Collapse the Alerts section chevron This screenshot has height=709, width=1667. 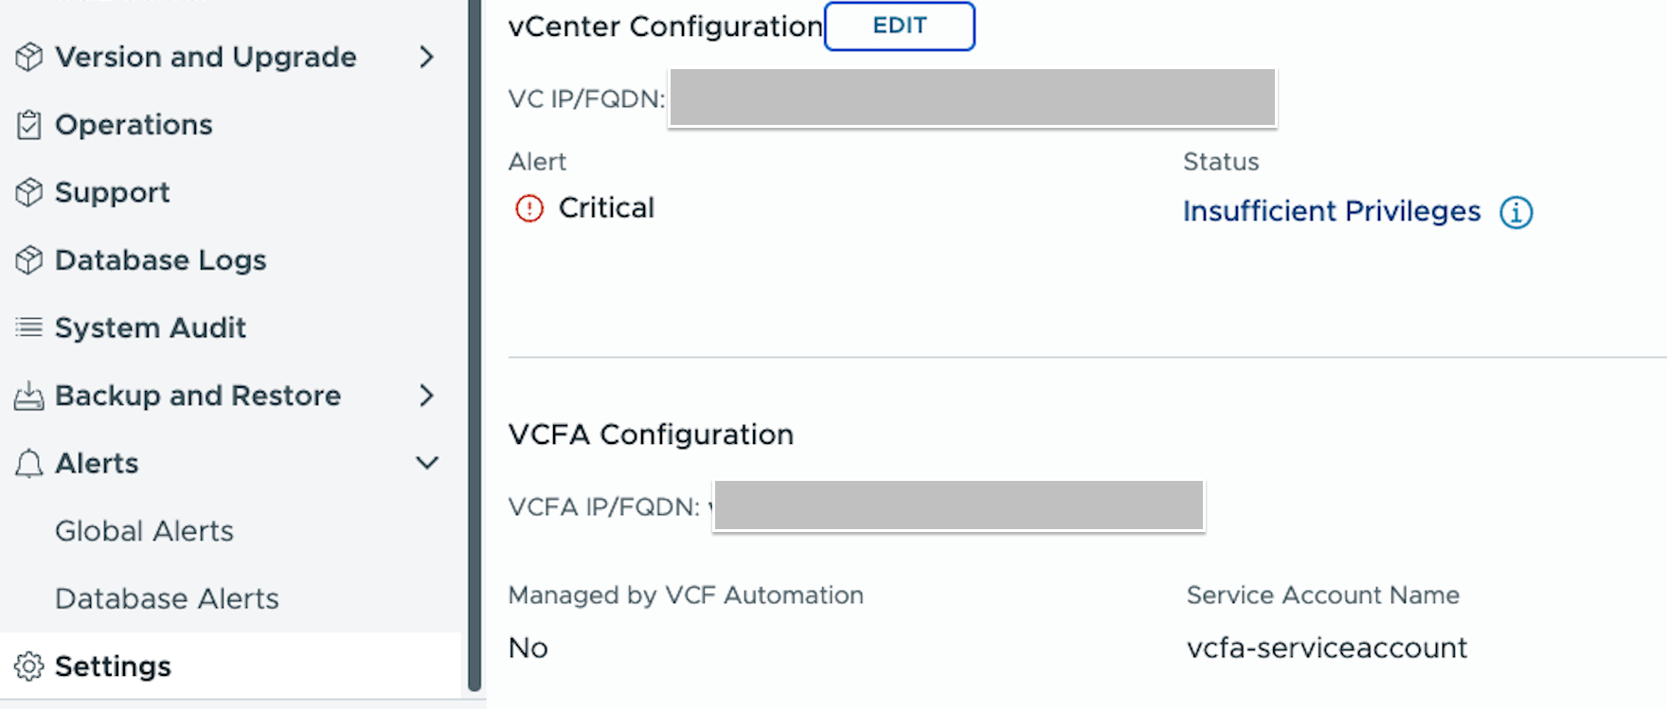(x=427, y=463)
